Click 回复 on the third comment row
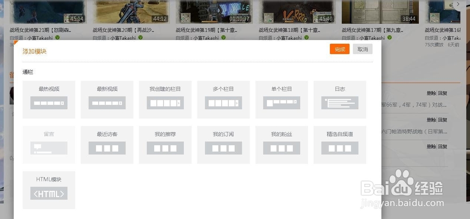This screenshot has width=470, height=219. (443, 147)
